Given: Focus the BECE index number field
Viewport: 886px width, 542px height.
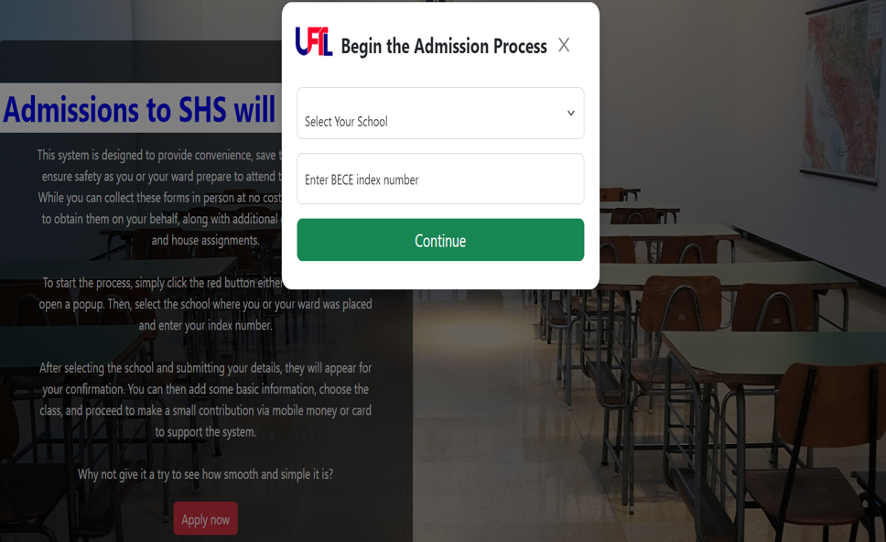Looking at the screenshot, I should point(440,179).
